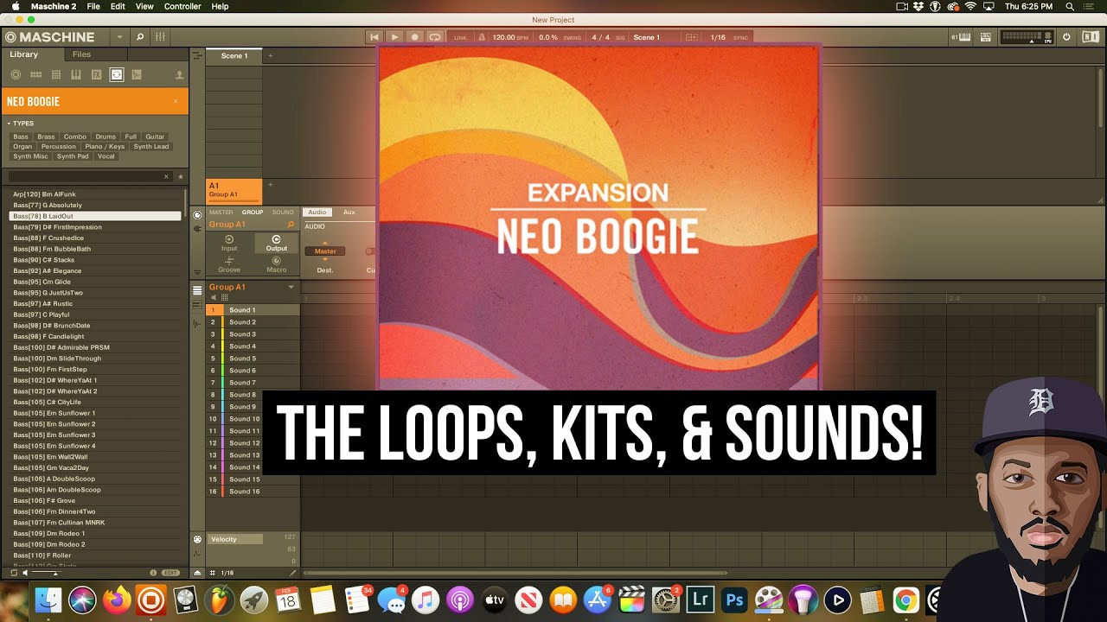
Task: Open the 1/16 step grid dropdown in editor
Action: 227,573
